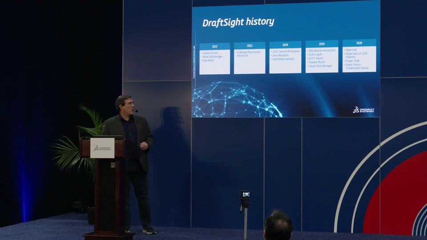The height and width of the screenshot is (240, 427).
Task: Click "Dark Mode standard" under 2024
Action: pos(283,59)
